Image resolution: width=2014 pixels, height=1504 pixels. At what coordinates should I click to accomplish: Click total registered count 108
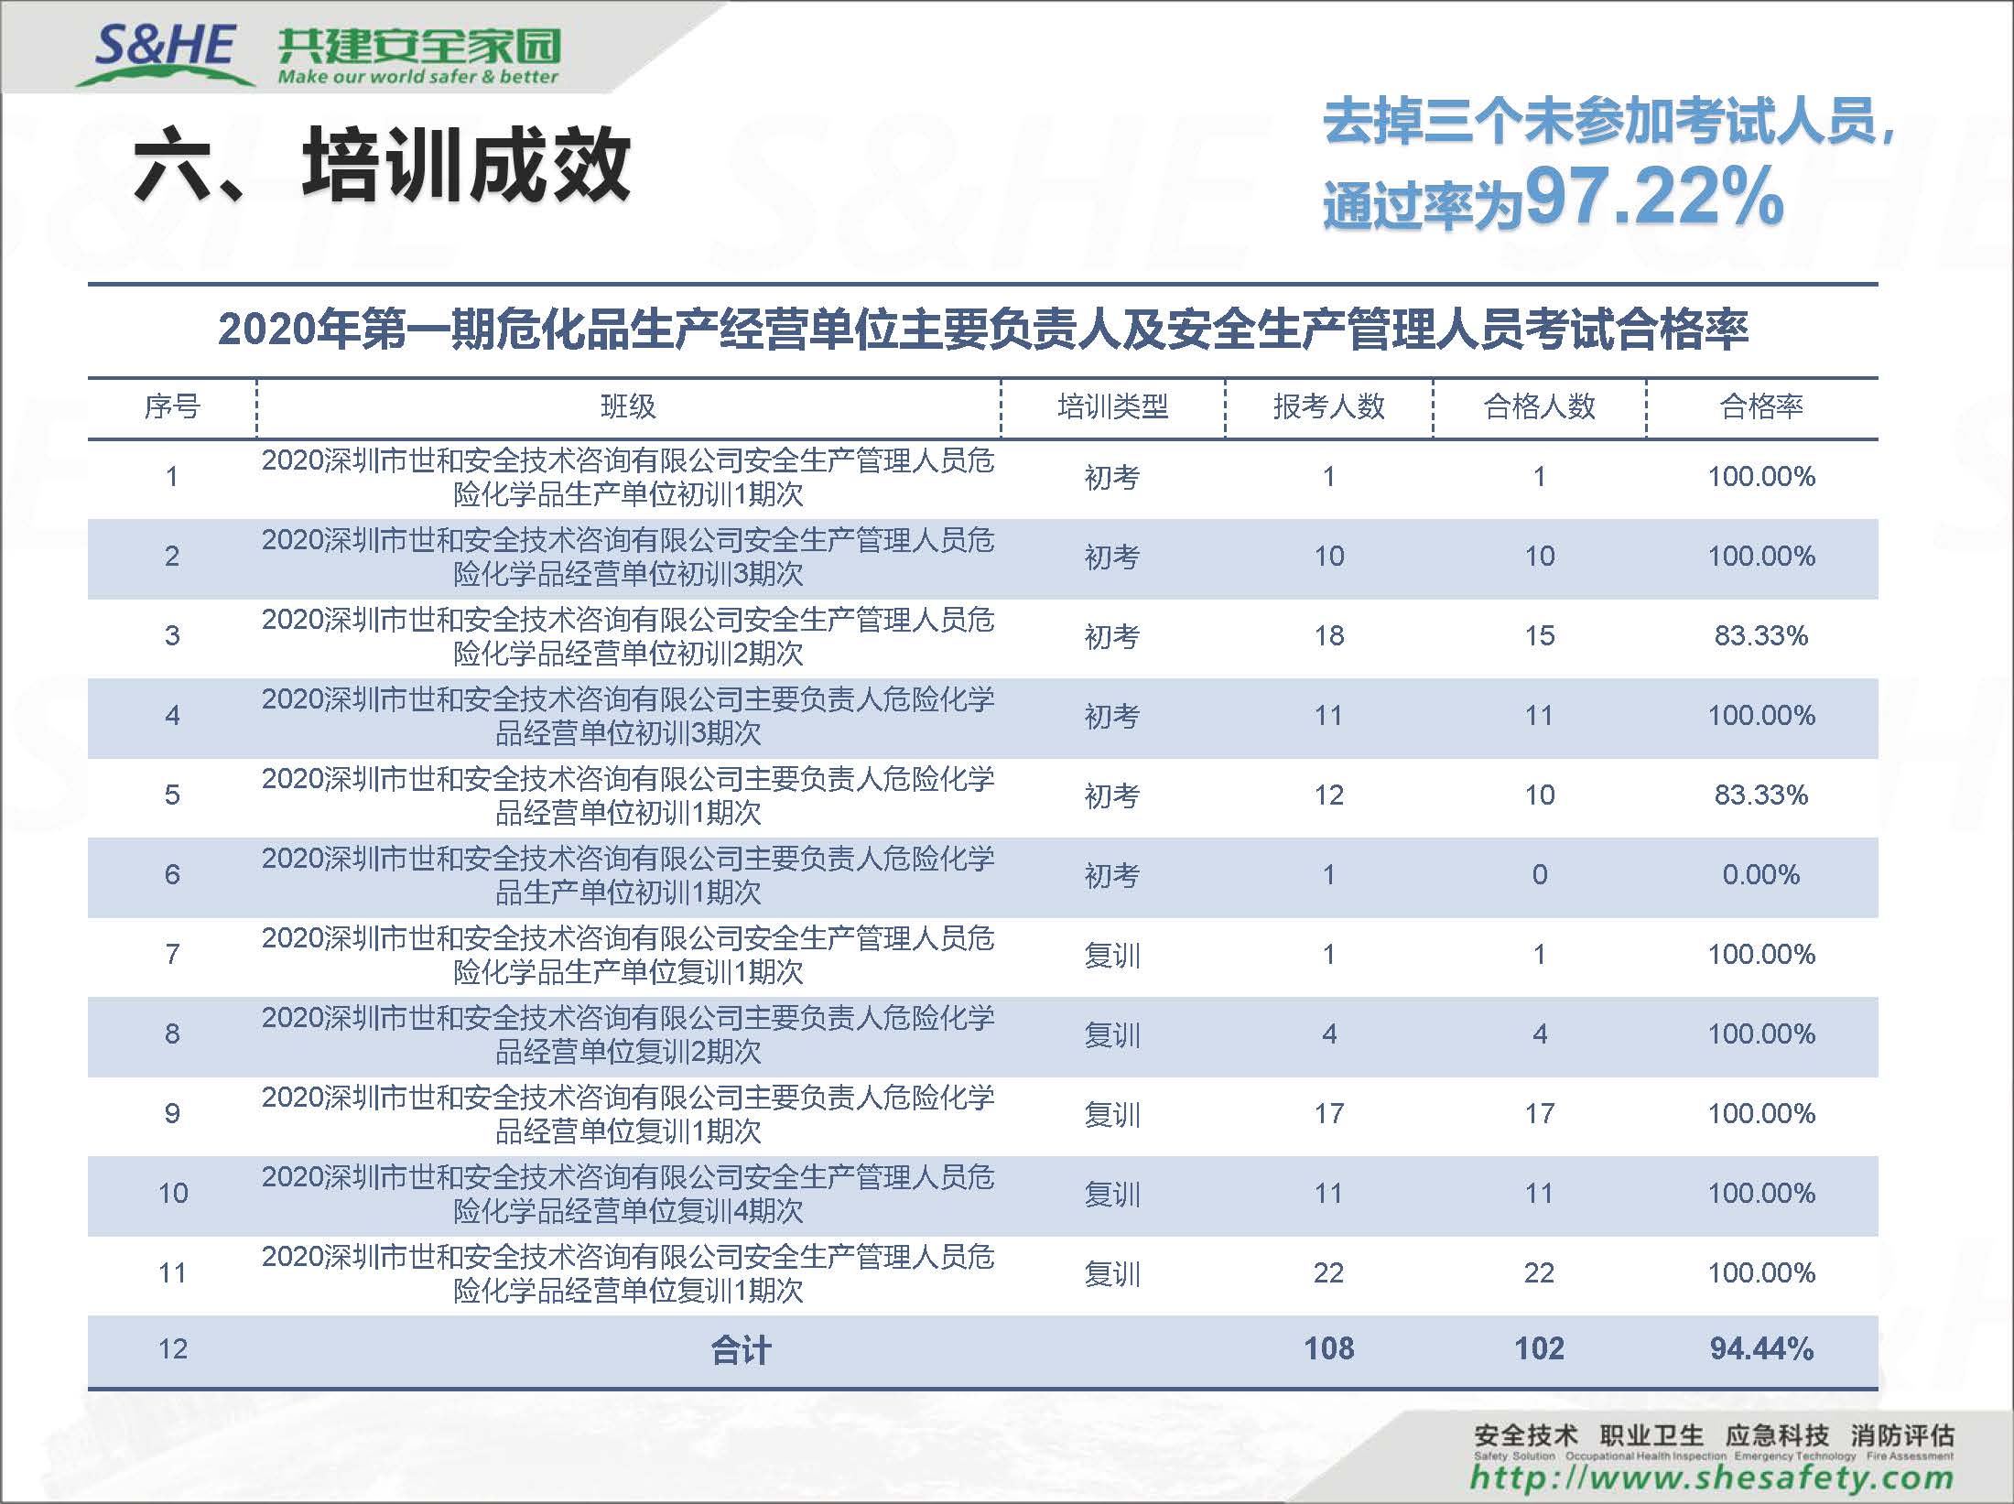pos(1328,1349)
